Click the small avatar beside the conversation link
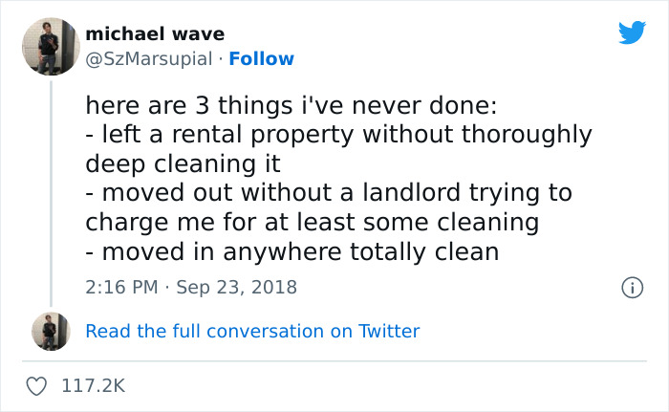This screenshot has width=669, height=412. click(x=51, y=331)
